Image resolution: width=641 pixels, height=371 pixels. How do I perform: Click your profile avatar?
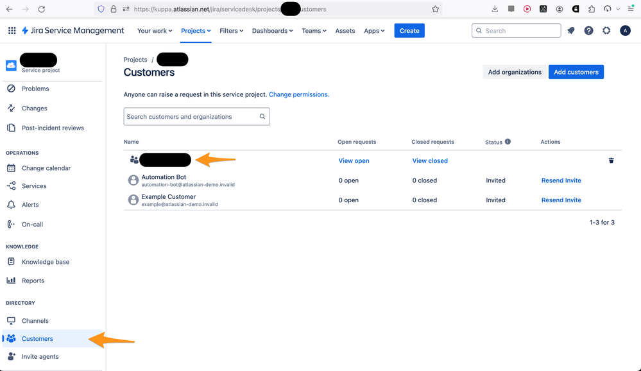point(626,30)
